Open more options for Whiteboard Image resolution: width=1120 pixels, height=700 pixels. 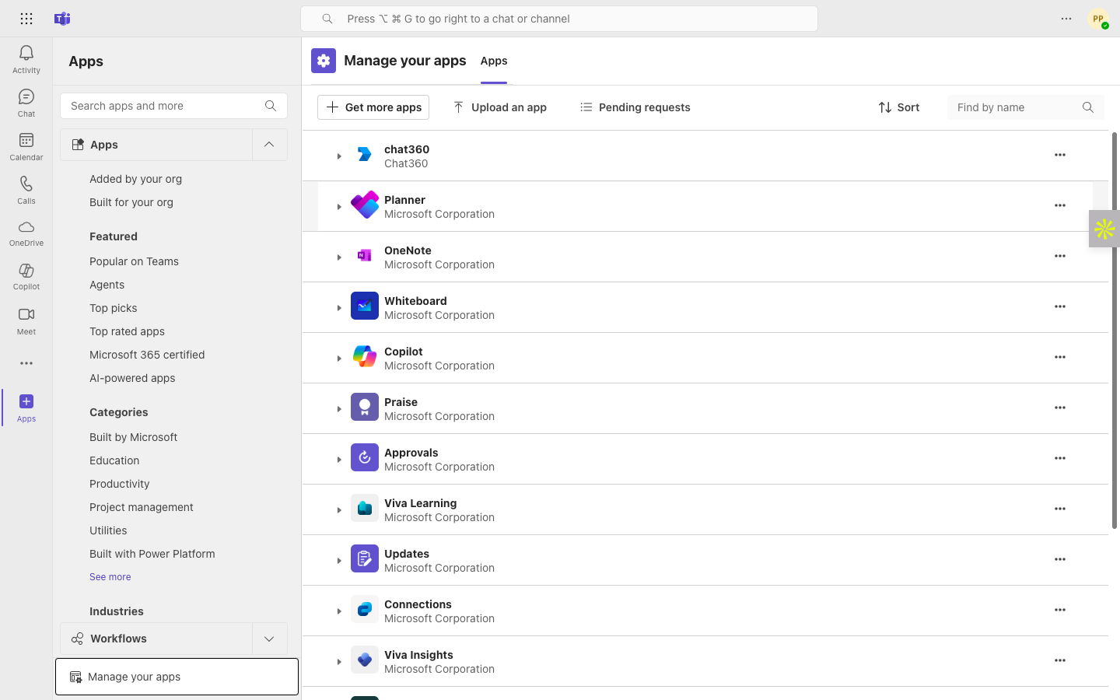[1060, 306]
